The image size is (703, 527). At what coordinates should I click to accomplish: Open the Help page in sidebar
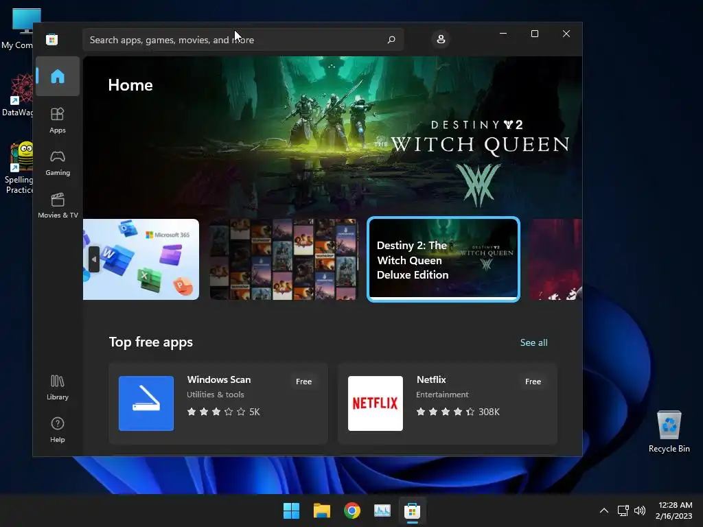[58, 430]
